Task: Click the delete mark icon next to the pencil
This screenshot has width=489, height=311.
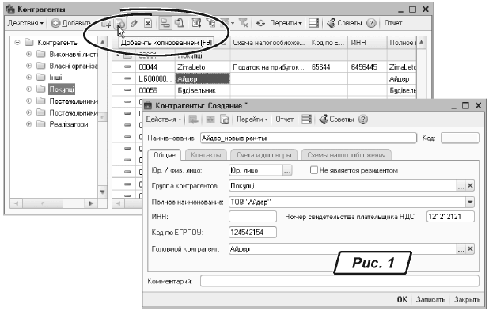Action: point(148,24)
